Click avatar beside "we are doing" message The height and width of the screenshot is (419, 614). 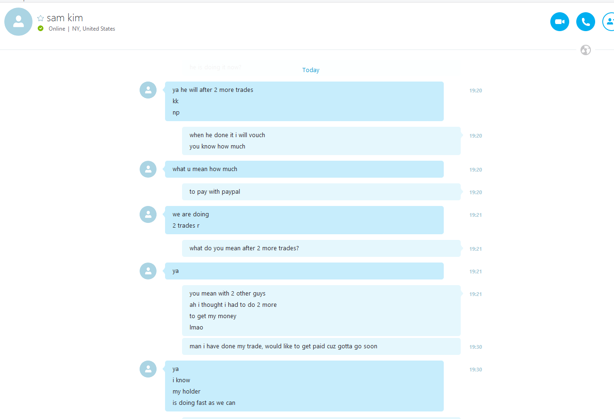[148, 214]
